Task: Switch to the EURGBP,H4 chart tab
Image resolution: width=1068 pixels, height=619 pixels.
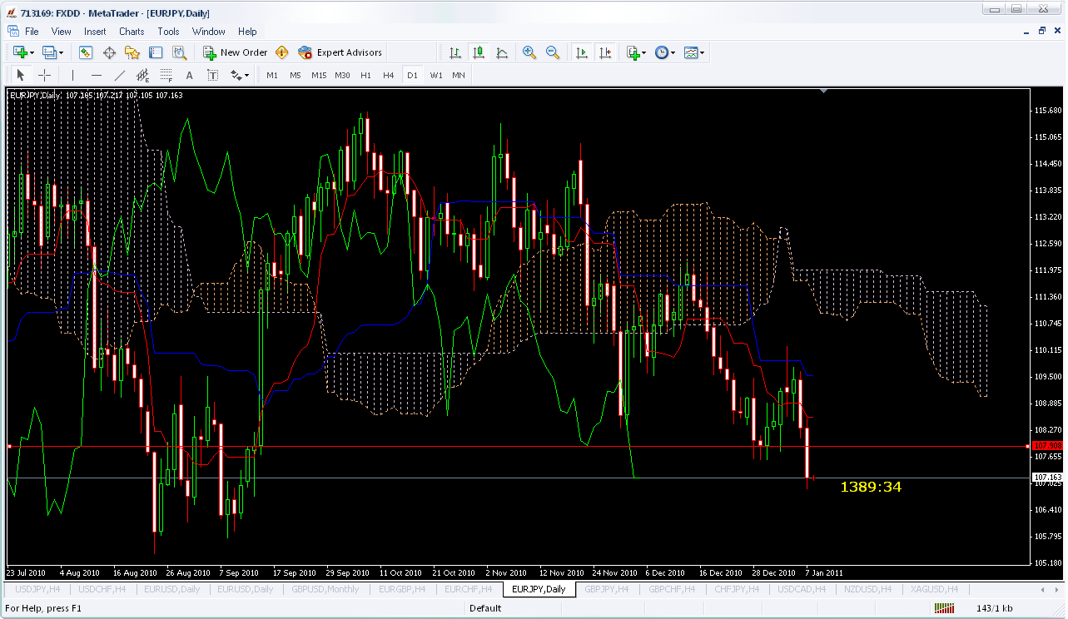Action: point(404,589)
